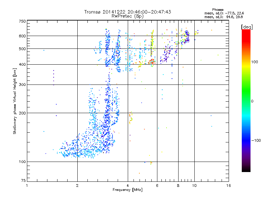The image size is (269, 202).
Task: Click the y-axis tick label '400'
Action: point(22,65)
